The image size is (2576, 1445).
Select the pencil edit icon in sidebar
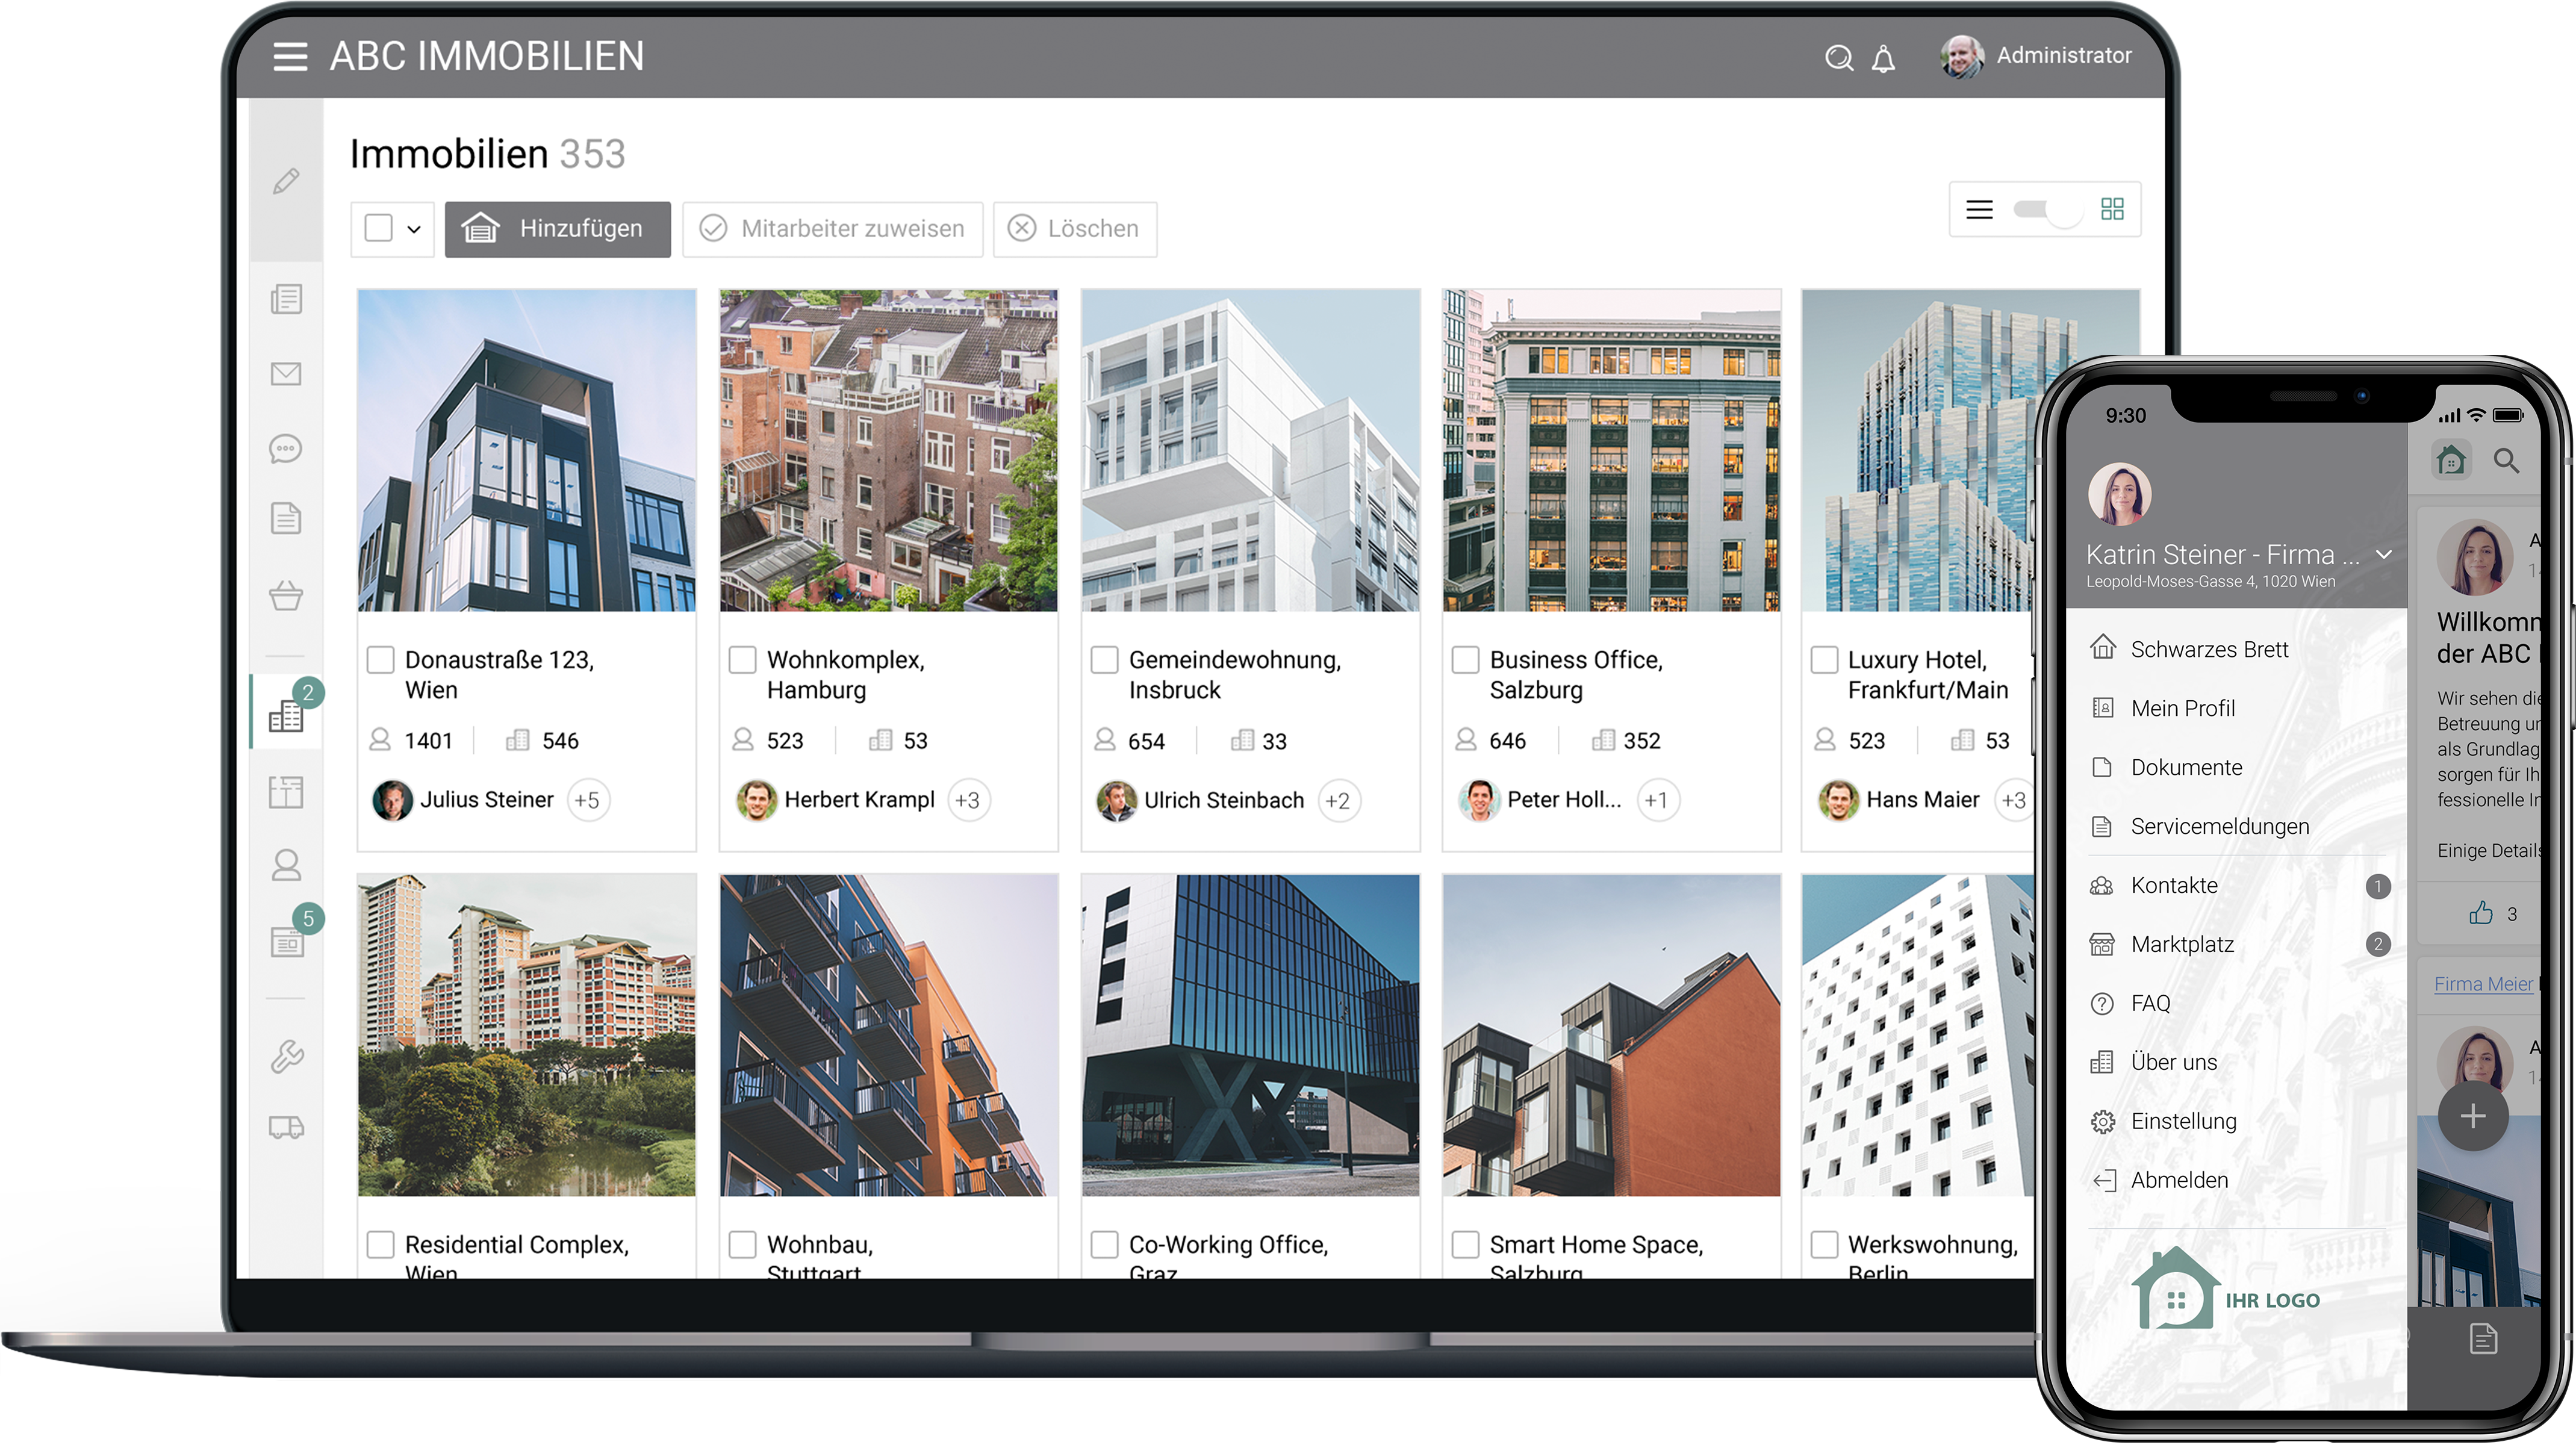tap(286, 181)
